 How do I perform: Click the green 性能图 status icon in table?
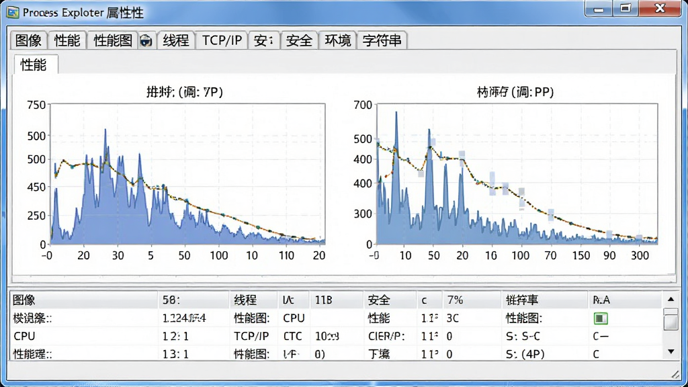click(601, 318)
